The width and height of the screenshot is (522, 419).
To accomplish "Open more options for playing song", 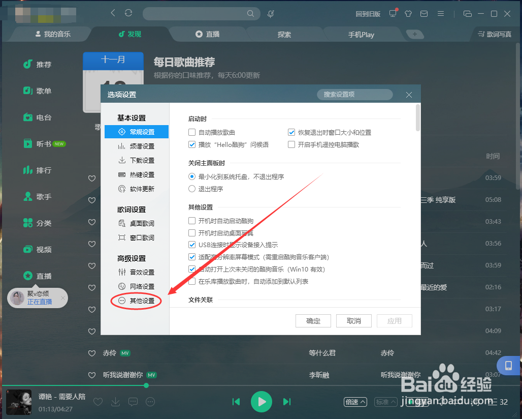I will (x=150, y=402).
